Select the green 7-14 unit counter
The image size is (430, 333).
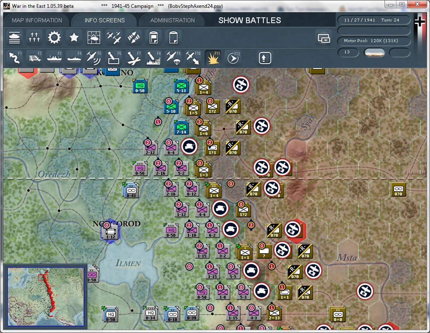[x=181, y=127]
